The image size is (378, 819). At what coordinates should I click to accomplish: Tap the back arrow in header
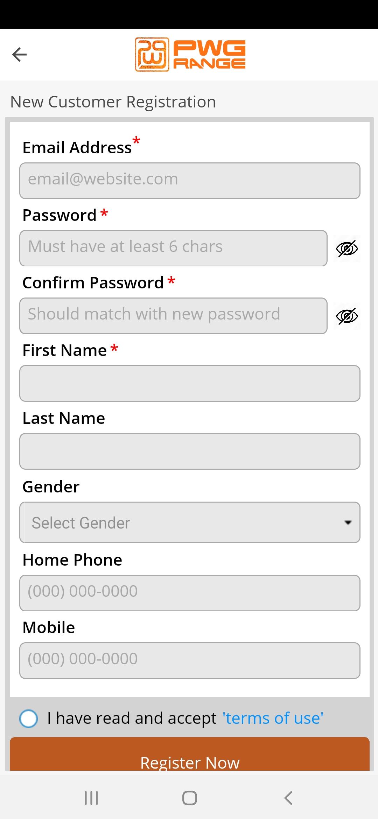(x=19, y=55)
